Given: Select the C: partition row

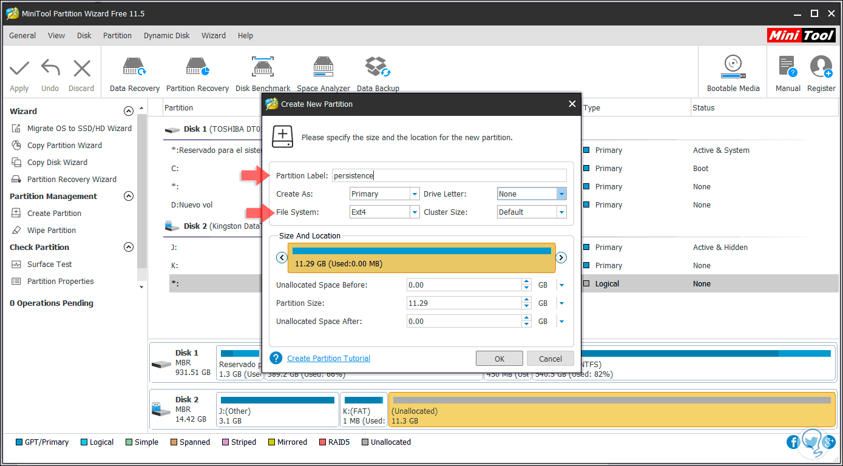Looking at the screenshot, I should 175,168.
